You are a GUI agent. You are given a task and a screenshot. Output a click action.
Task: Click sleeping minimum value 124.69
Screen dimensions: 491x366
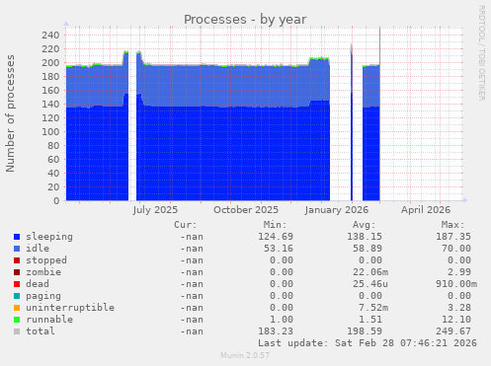point(276,237)
